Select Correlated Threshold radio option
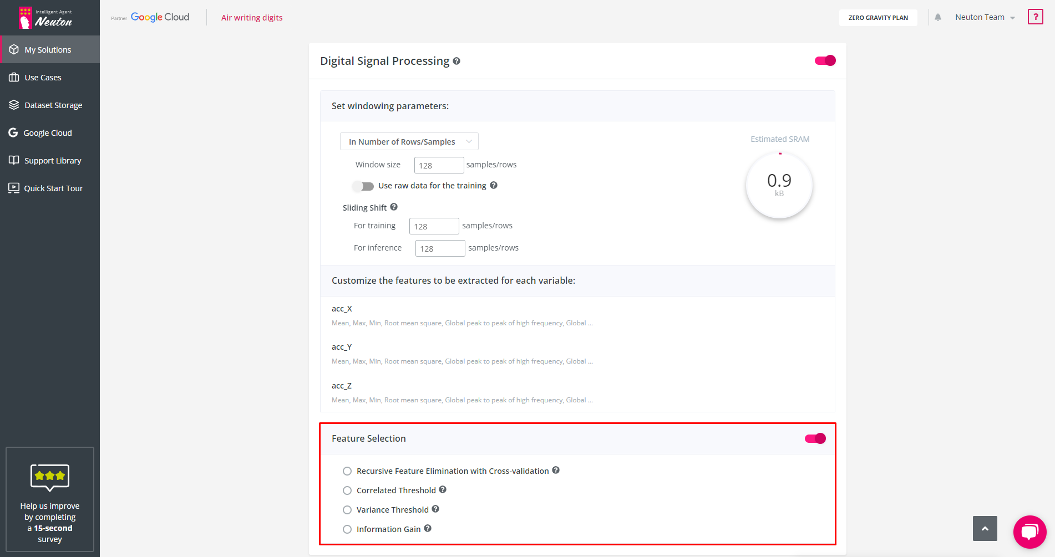 click(x=347, y=490)
